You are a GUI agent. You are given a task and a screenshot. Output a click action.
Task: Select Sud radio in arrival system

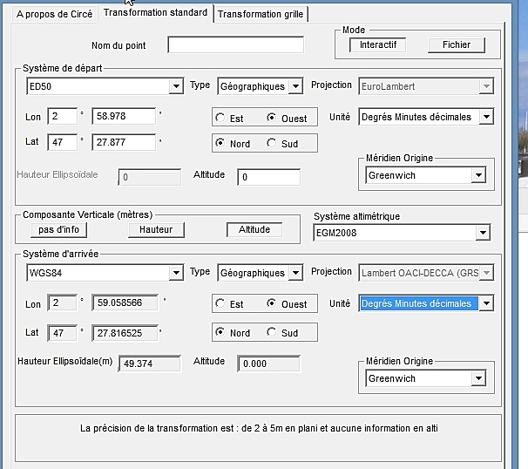click(x=282, y=333)
